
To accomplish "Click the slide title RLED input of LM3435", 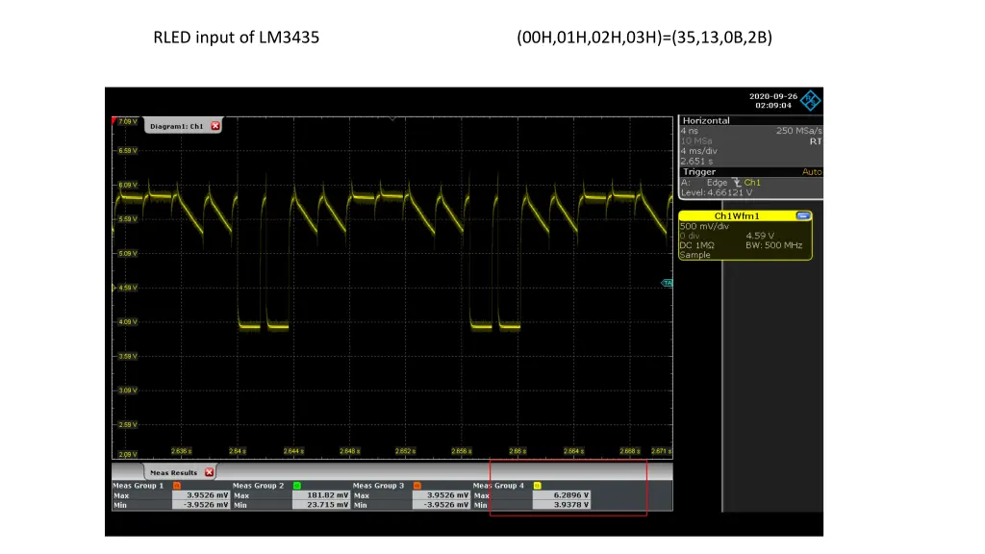I will (237, 38).
